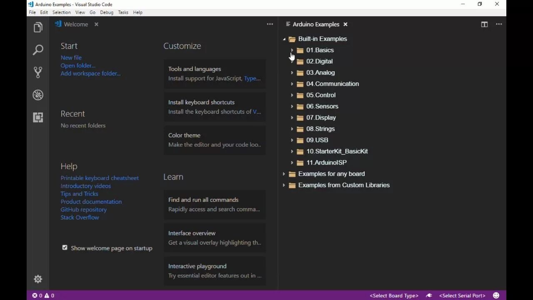
Task: Click Select Serial Port in status bar
Action: pyautogui.click(x=462, y=295)
